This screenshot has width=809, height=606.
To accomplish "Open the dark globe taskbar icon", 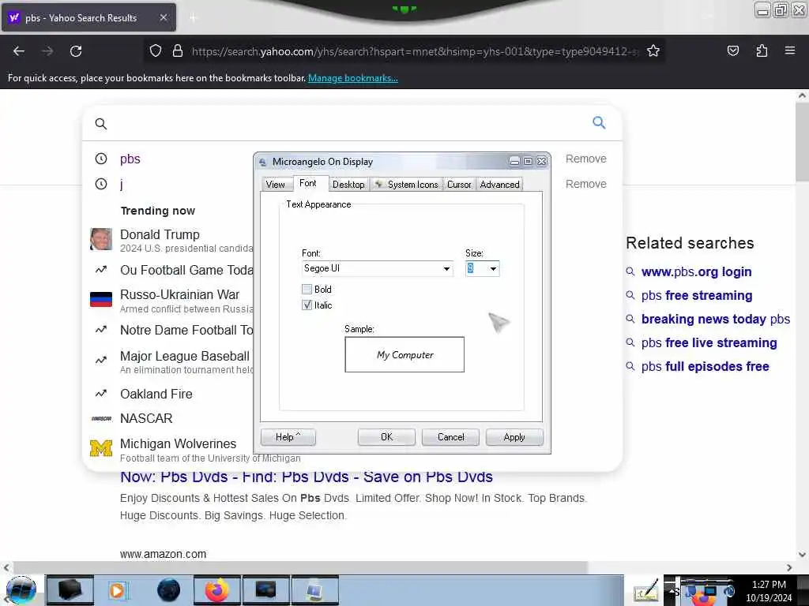I will pyautogui.click(x=169, y=590).
